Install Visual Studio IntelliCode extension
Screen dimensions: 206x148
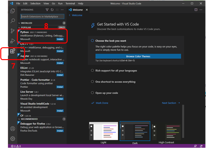pyautogui.click(x=60, y=111)
